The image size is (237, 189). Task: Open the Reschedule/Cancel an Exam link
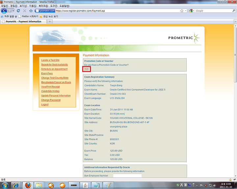(x=56, y=82)
